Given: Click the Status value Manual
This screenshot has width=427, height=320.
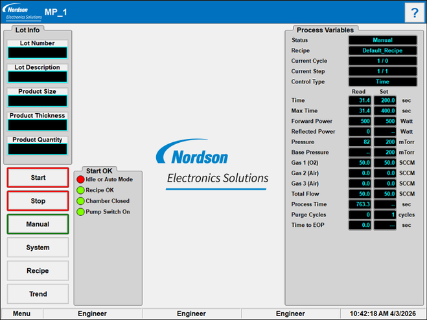Looking at the screenshot, I should tap(382, 40).
